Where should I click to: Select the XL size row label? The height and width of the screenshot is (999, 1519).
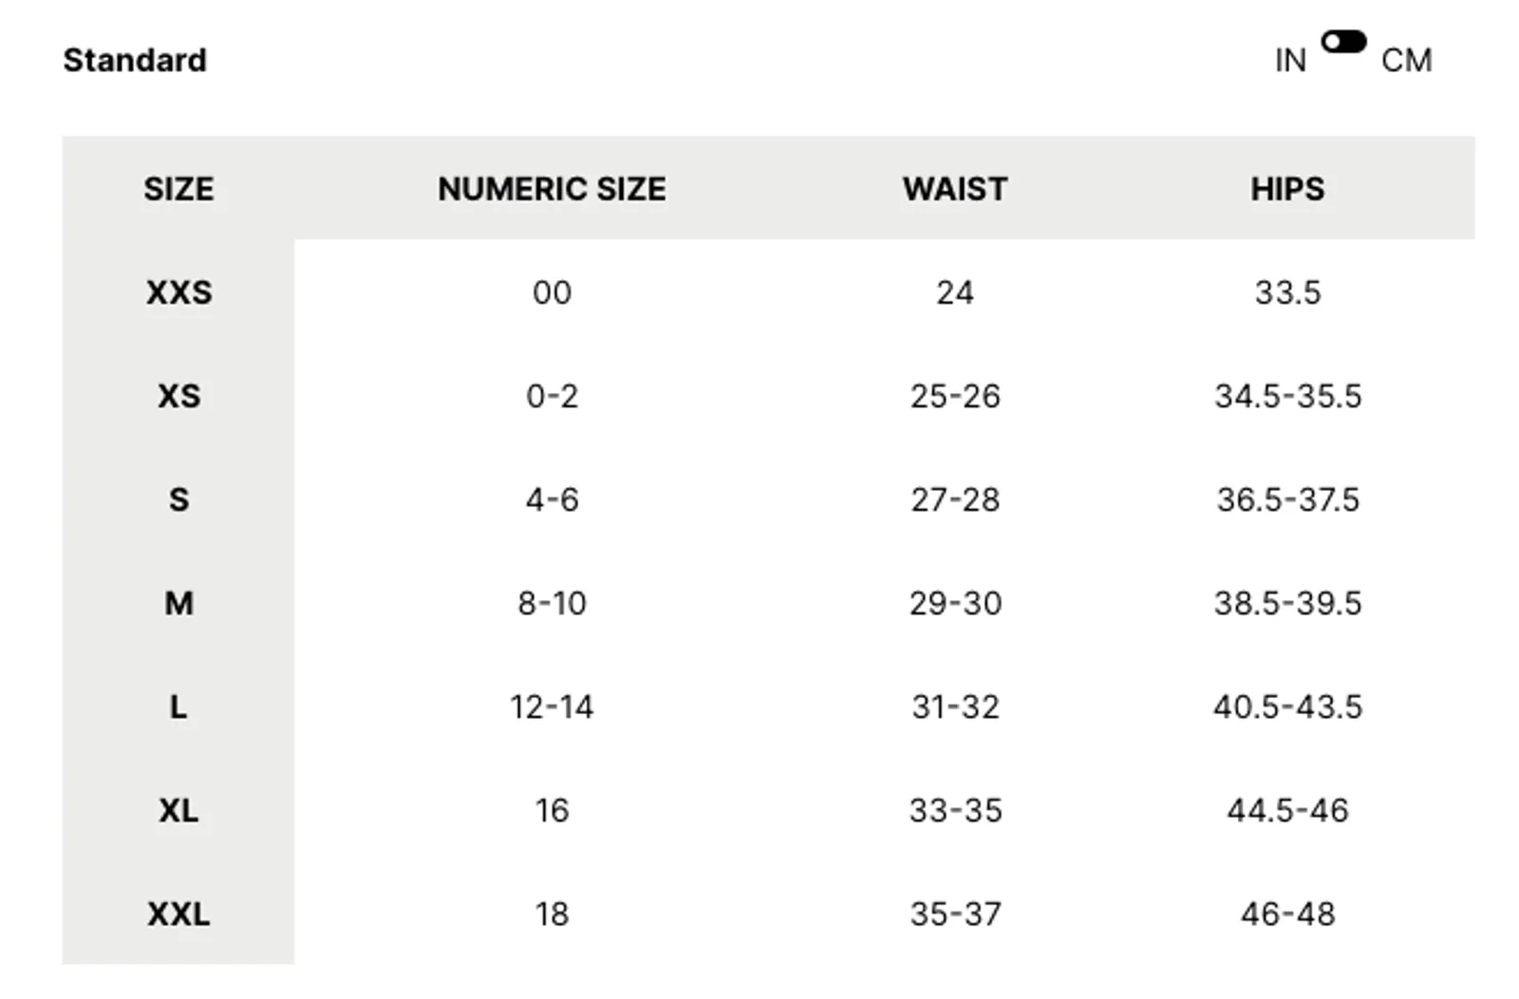click(x=178, y=810)
